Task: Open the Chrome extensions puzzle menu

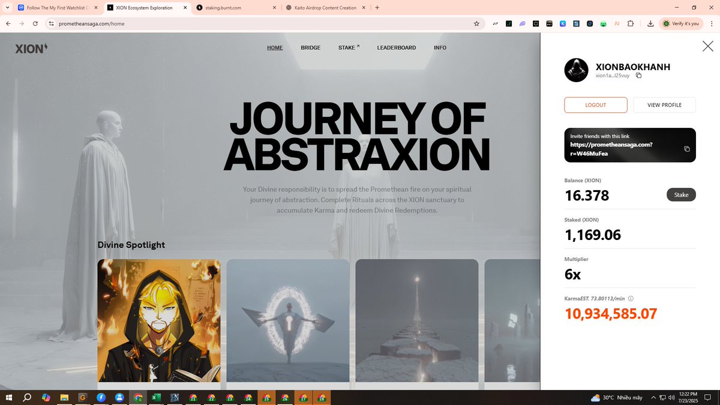Action: tap(631, 23)
